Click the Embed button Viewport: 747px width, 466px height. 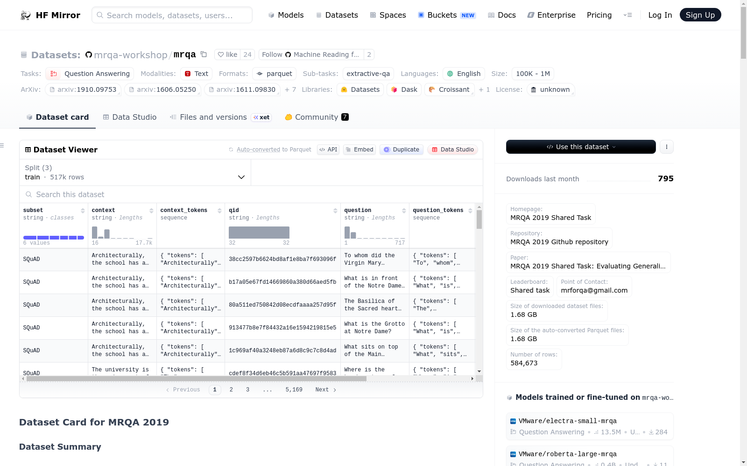click(x=359, y=150)
